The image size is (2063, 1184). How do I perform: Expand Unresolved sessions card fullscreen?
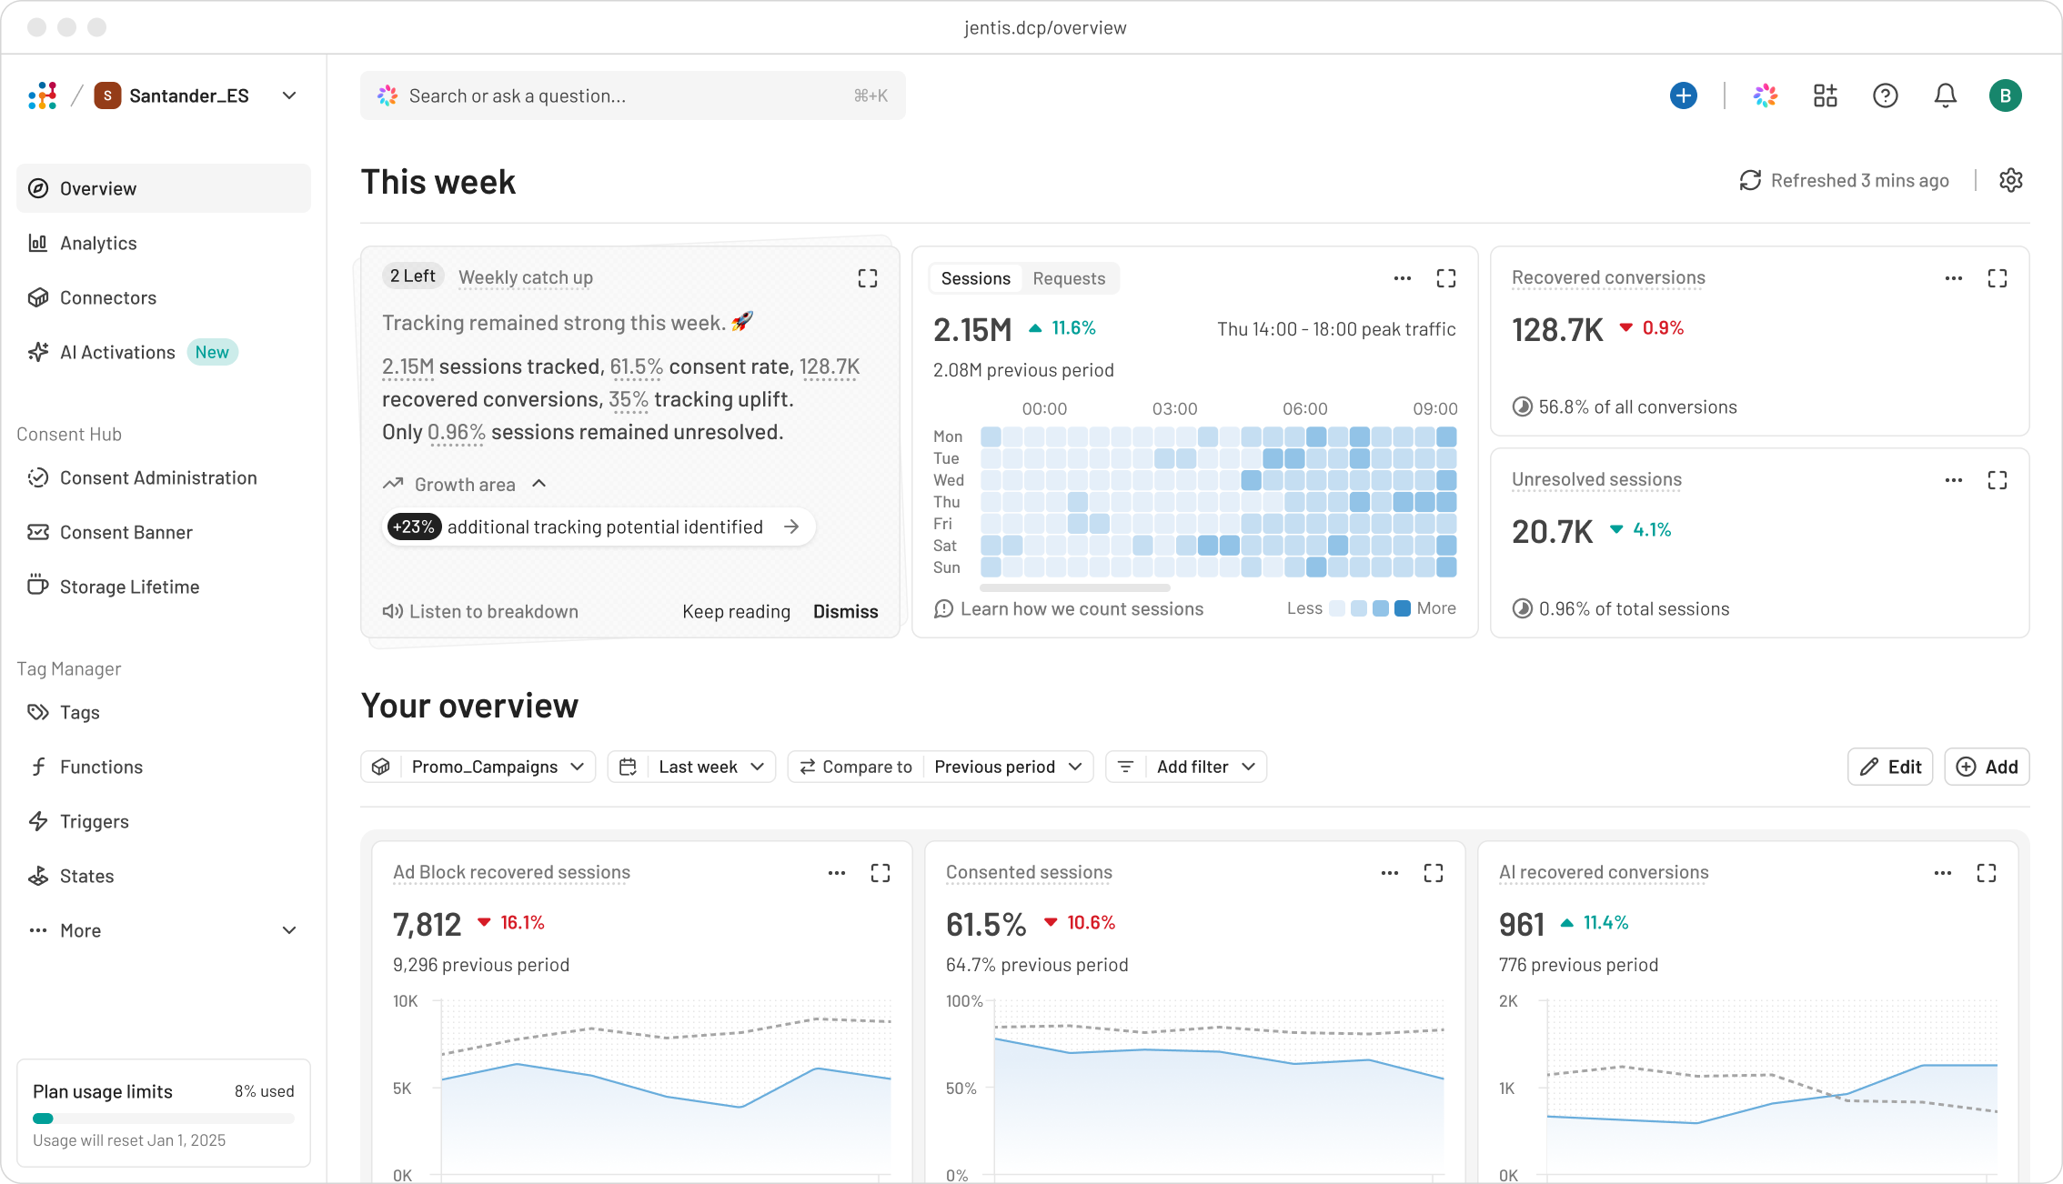[1998, 480]
